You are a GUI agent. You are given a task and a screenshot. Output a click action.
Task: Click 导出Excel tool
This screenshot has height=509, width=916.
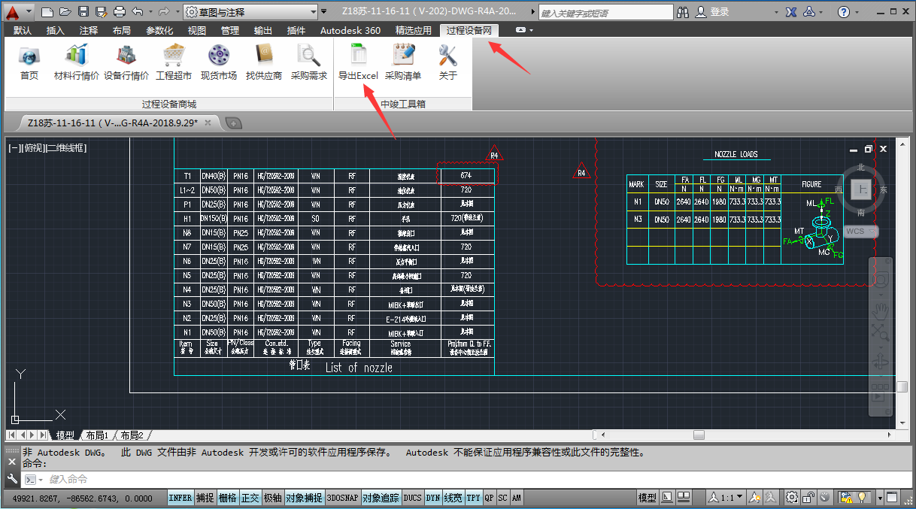(x=358, y=62)
